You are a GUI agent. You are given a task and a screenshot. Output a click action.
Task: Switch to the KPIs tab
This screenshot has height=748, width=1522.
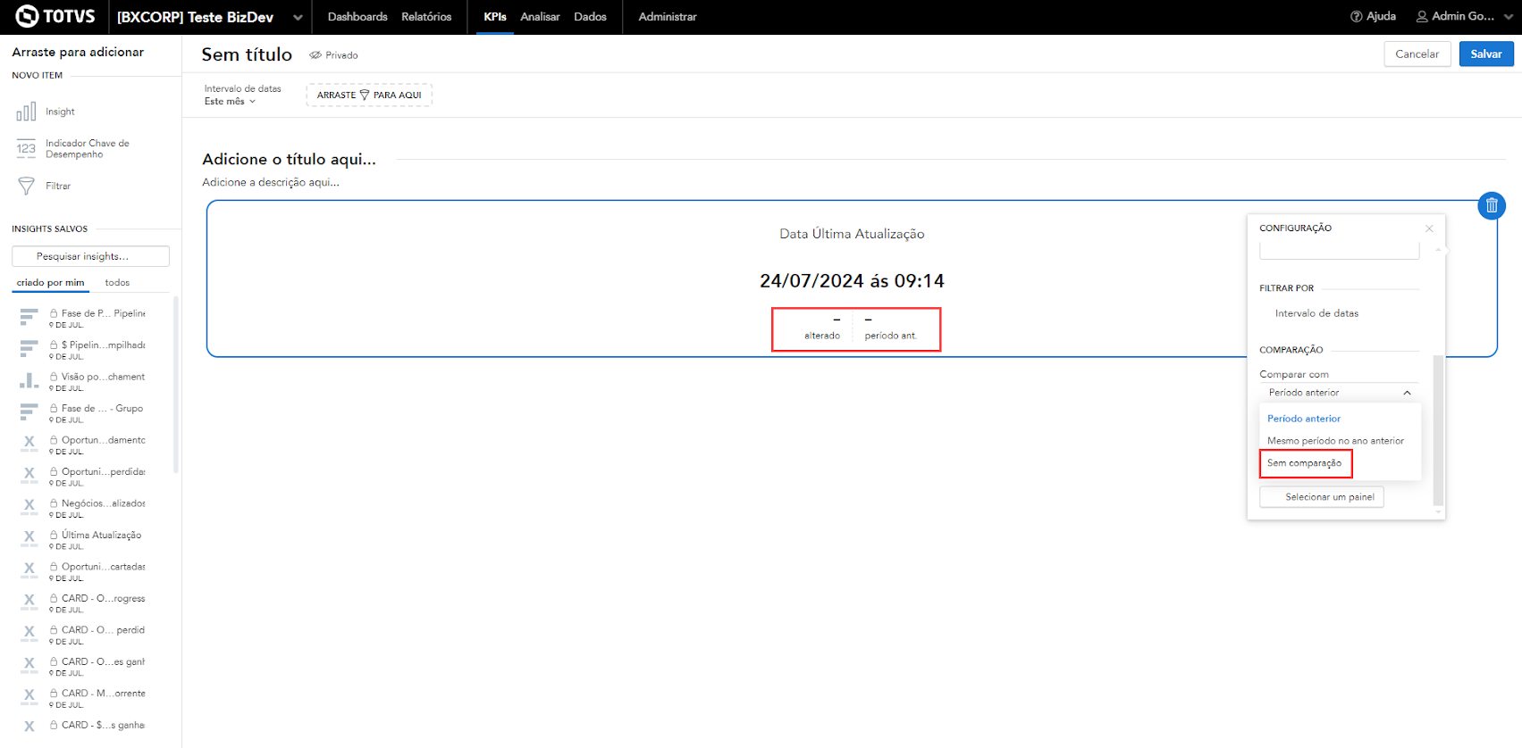495,17
